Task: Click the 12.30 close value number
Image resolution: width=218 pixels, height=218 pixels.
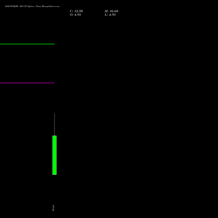Action: pos(78,11)
